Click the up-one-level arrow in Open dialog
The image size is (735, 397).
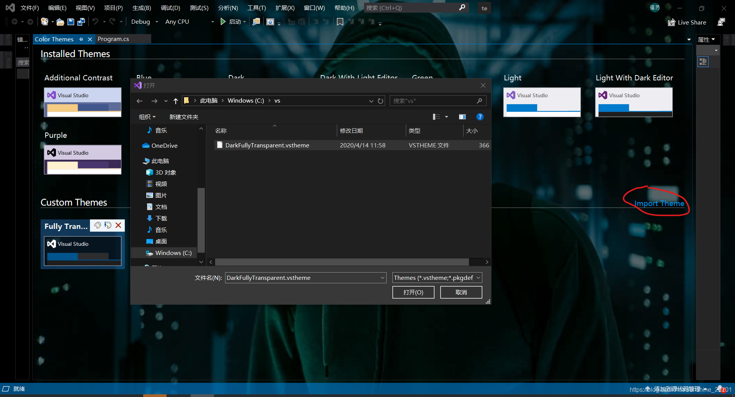[176, 101]
